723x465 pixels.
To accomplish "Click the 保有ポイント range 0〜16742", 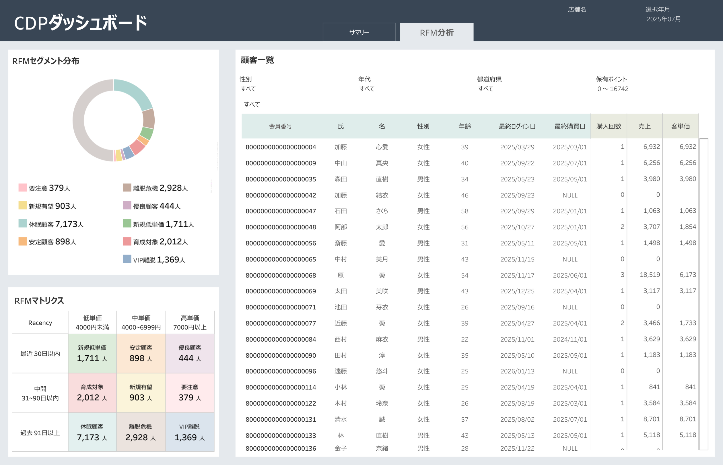I will [x=613, y=89].
